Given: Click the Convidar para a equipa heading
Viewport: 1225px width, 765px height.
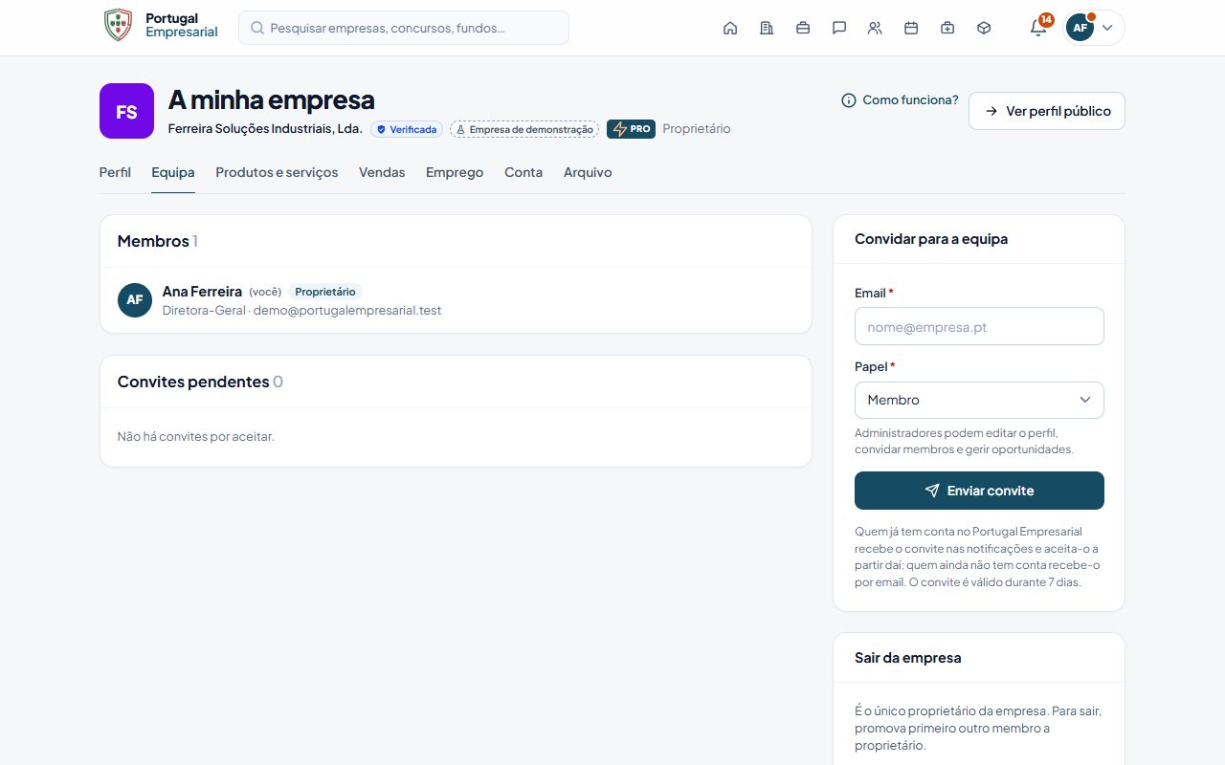Looking at the screenshot, I should coord(931,239).
